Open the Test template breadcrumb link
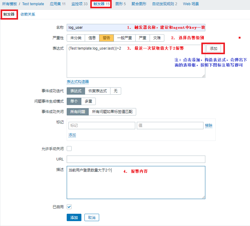 pos(33,4)
